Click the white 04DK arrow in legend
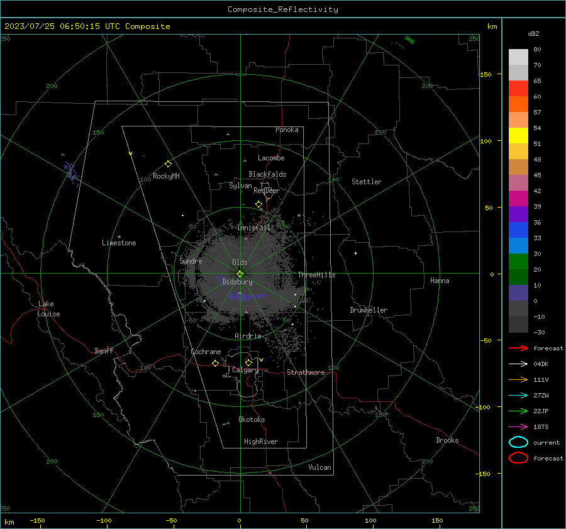 (x=518, y=364)
